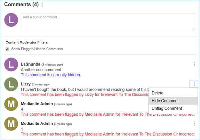
Task: Click the Comments (4) heading
Action: [22, 4]
